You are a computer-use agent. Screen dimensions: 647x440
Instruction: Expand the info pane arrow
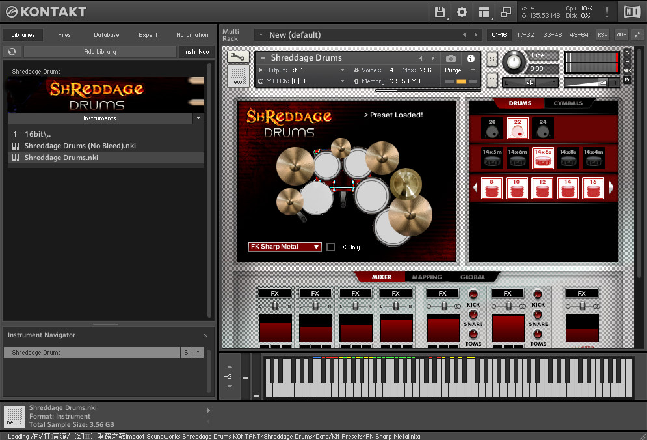[x=208, y=410]
